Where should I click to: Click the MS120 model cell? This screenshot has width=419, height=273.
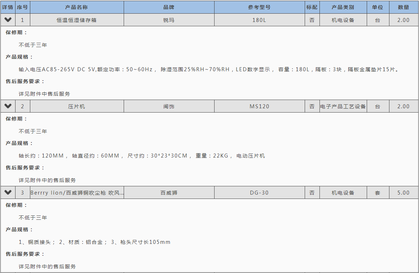(x=259, y=106)
